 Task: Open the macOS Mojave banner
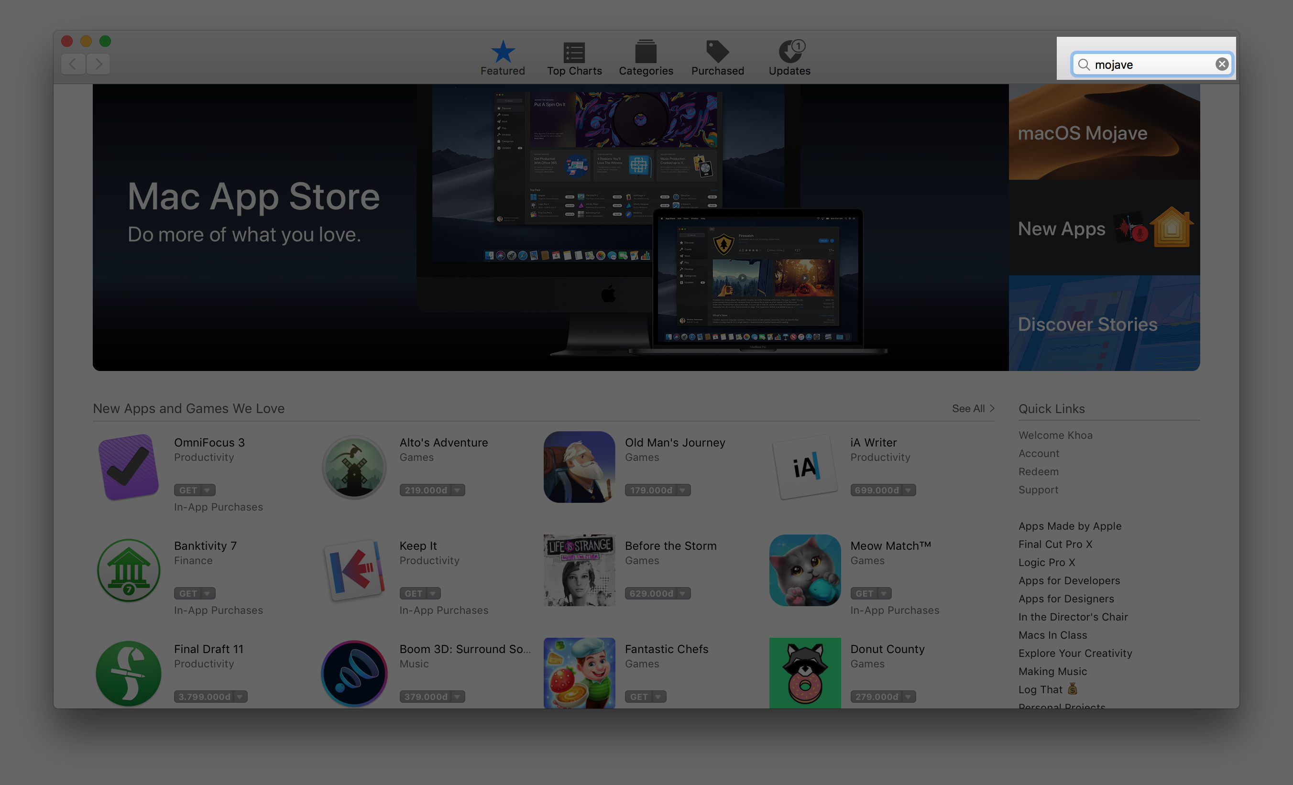click(x=1104, y=131)
